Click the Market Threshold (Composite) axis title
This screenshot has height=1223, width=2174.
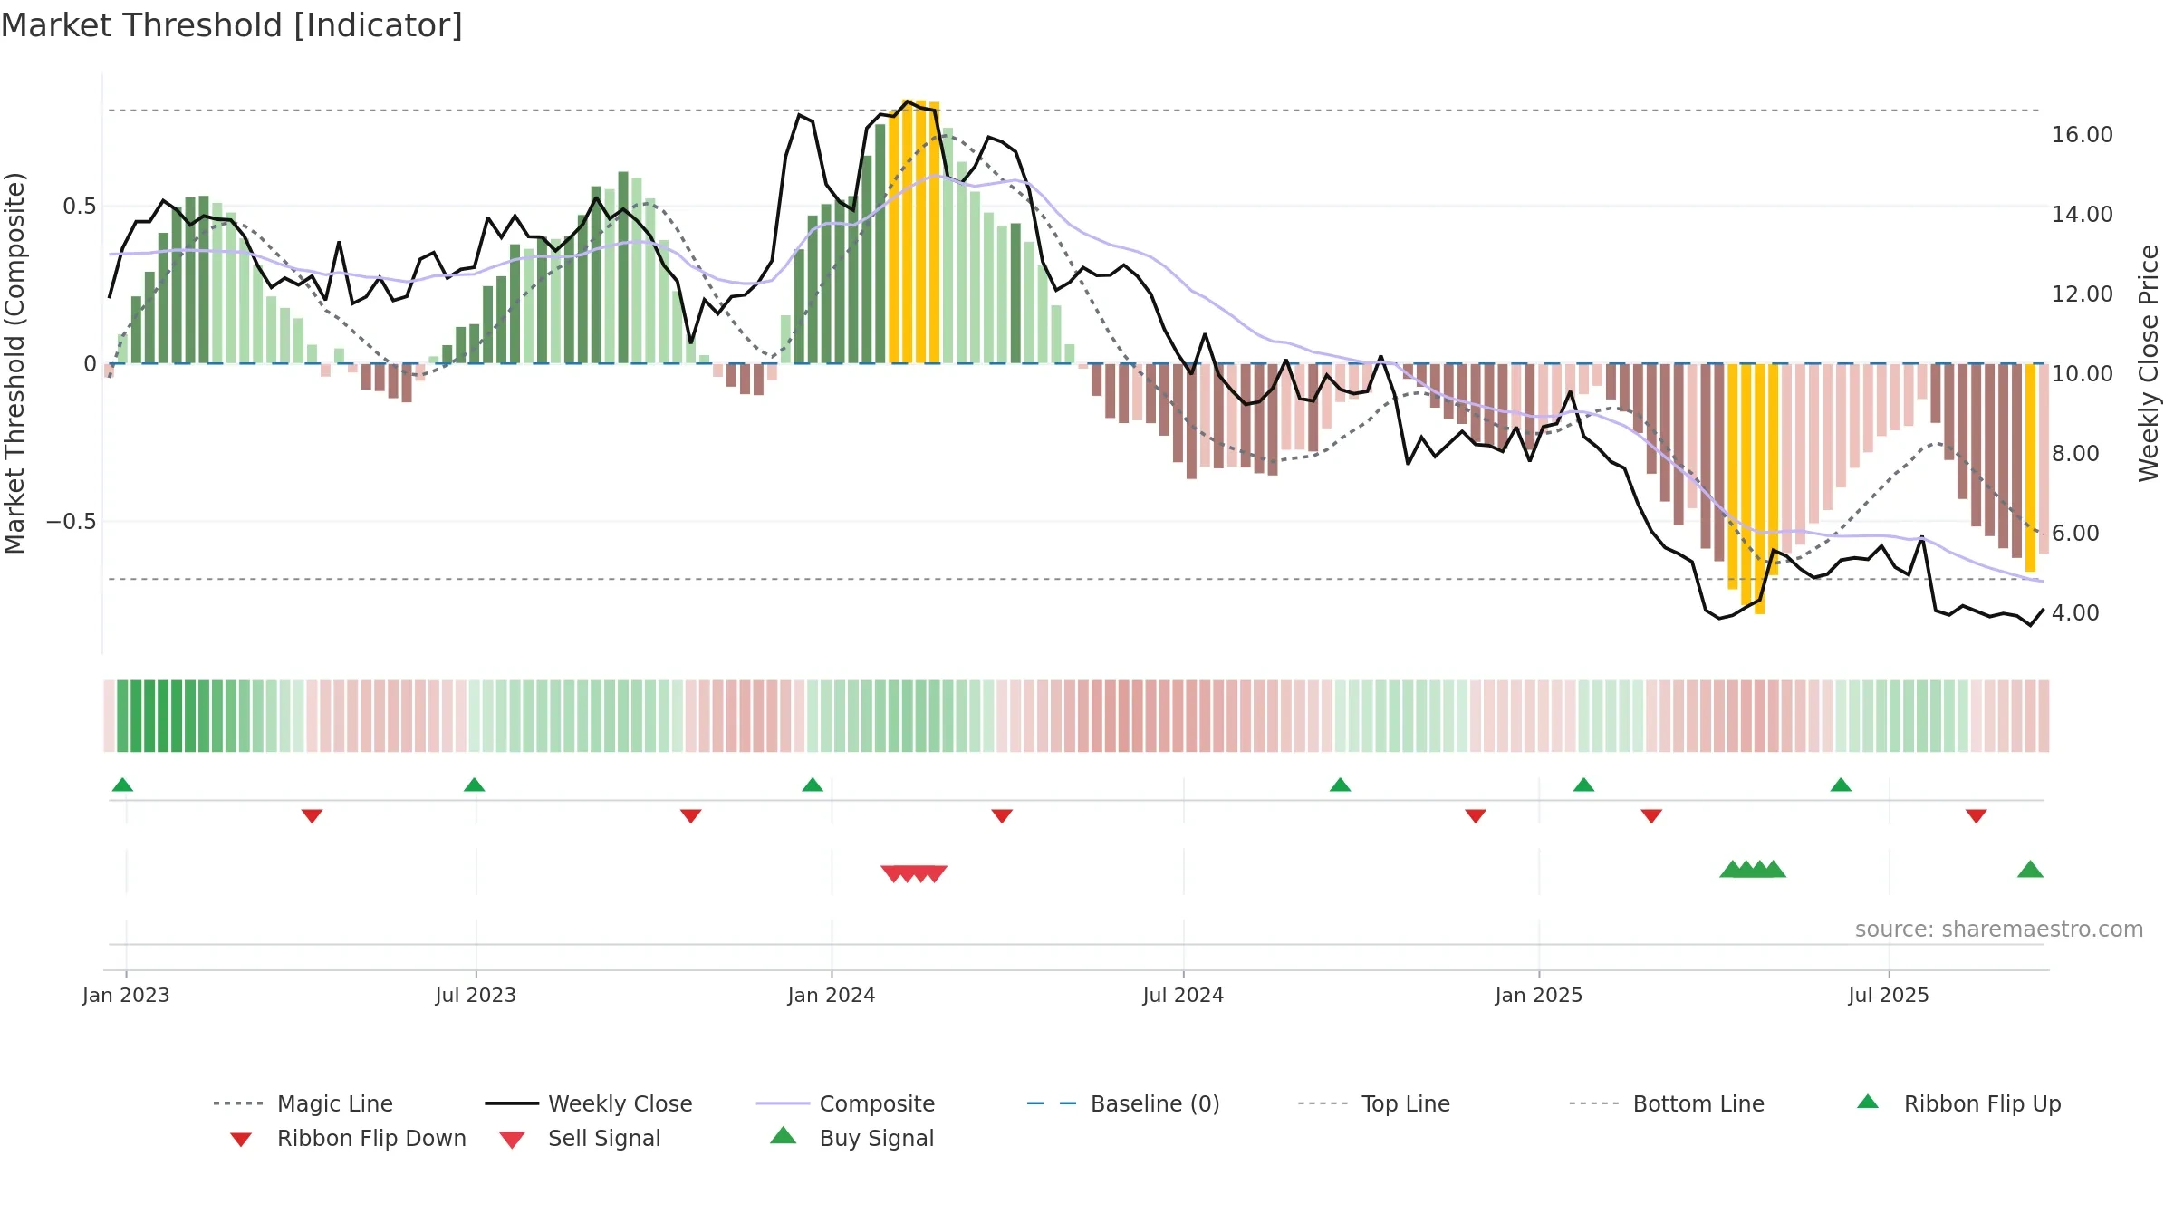(14, 363)
